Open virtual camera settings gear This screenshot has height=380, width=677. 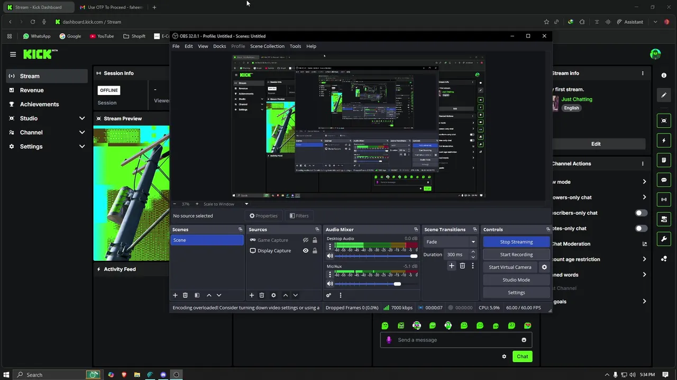[x=544, y=267]
